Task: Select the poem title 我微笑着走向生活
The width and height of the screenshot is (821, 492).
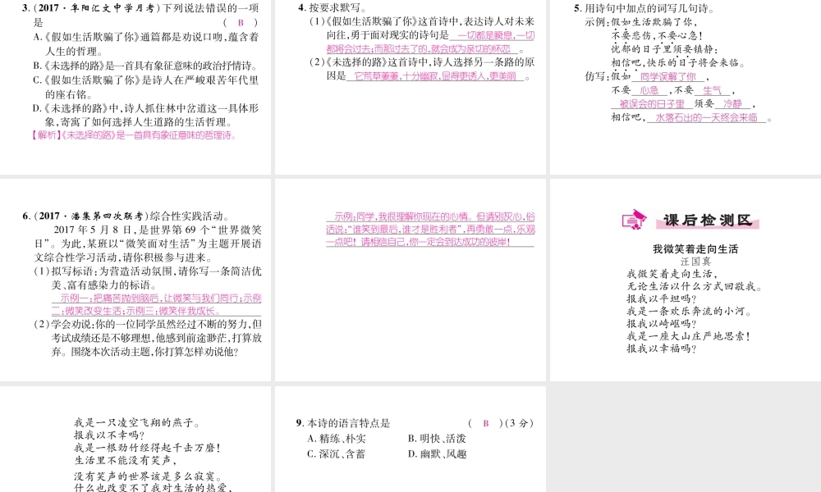Action: pyautogui.click(x=695, y=249)
